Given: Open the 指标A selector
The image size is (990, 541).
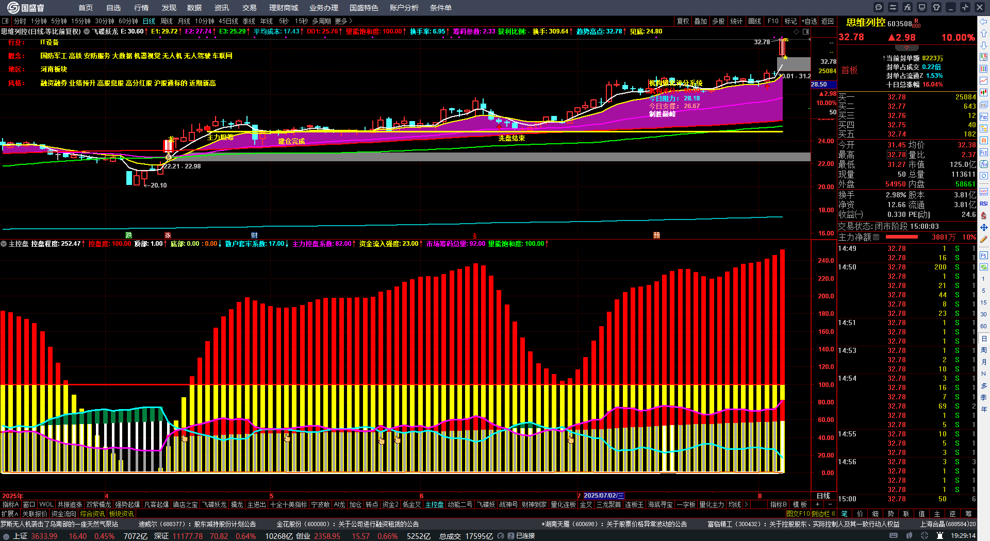Looking at the screenshot, I should tap(10, 504).
